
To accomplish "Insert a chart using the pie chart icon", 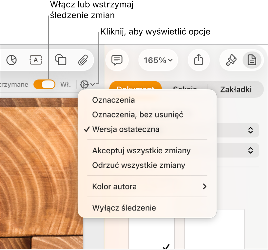I will pos(11,60).
